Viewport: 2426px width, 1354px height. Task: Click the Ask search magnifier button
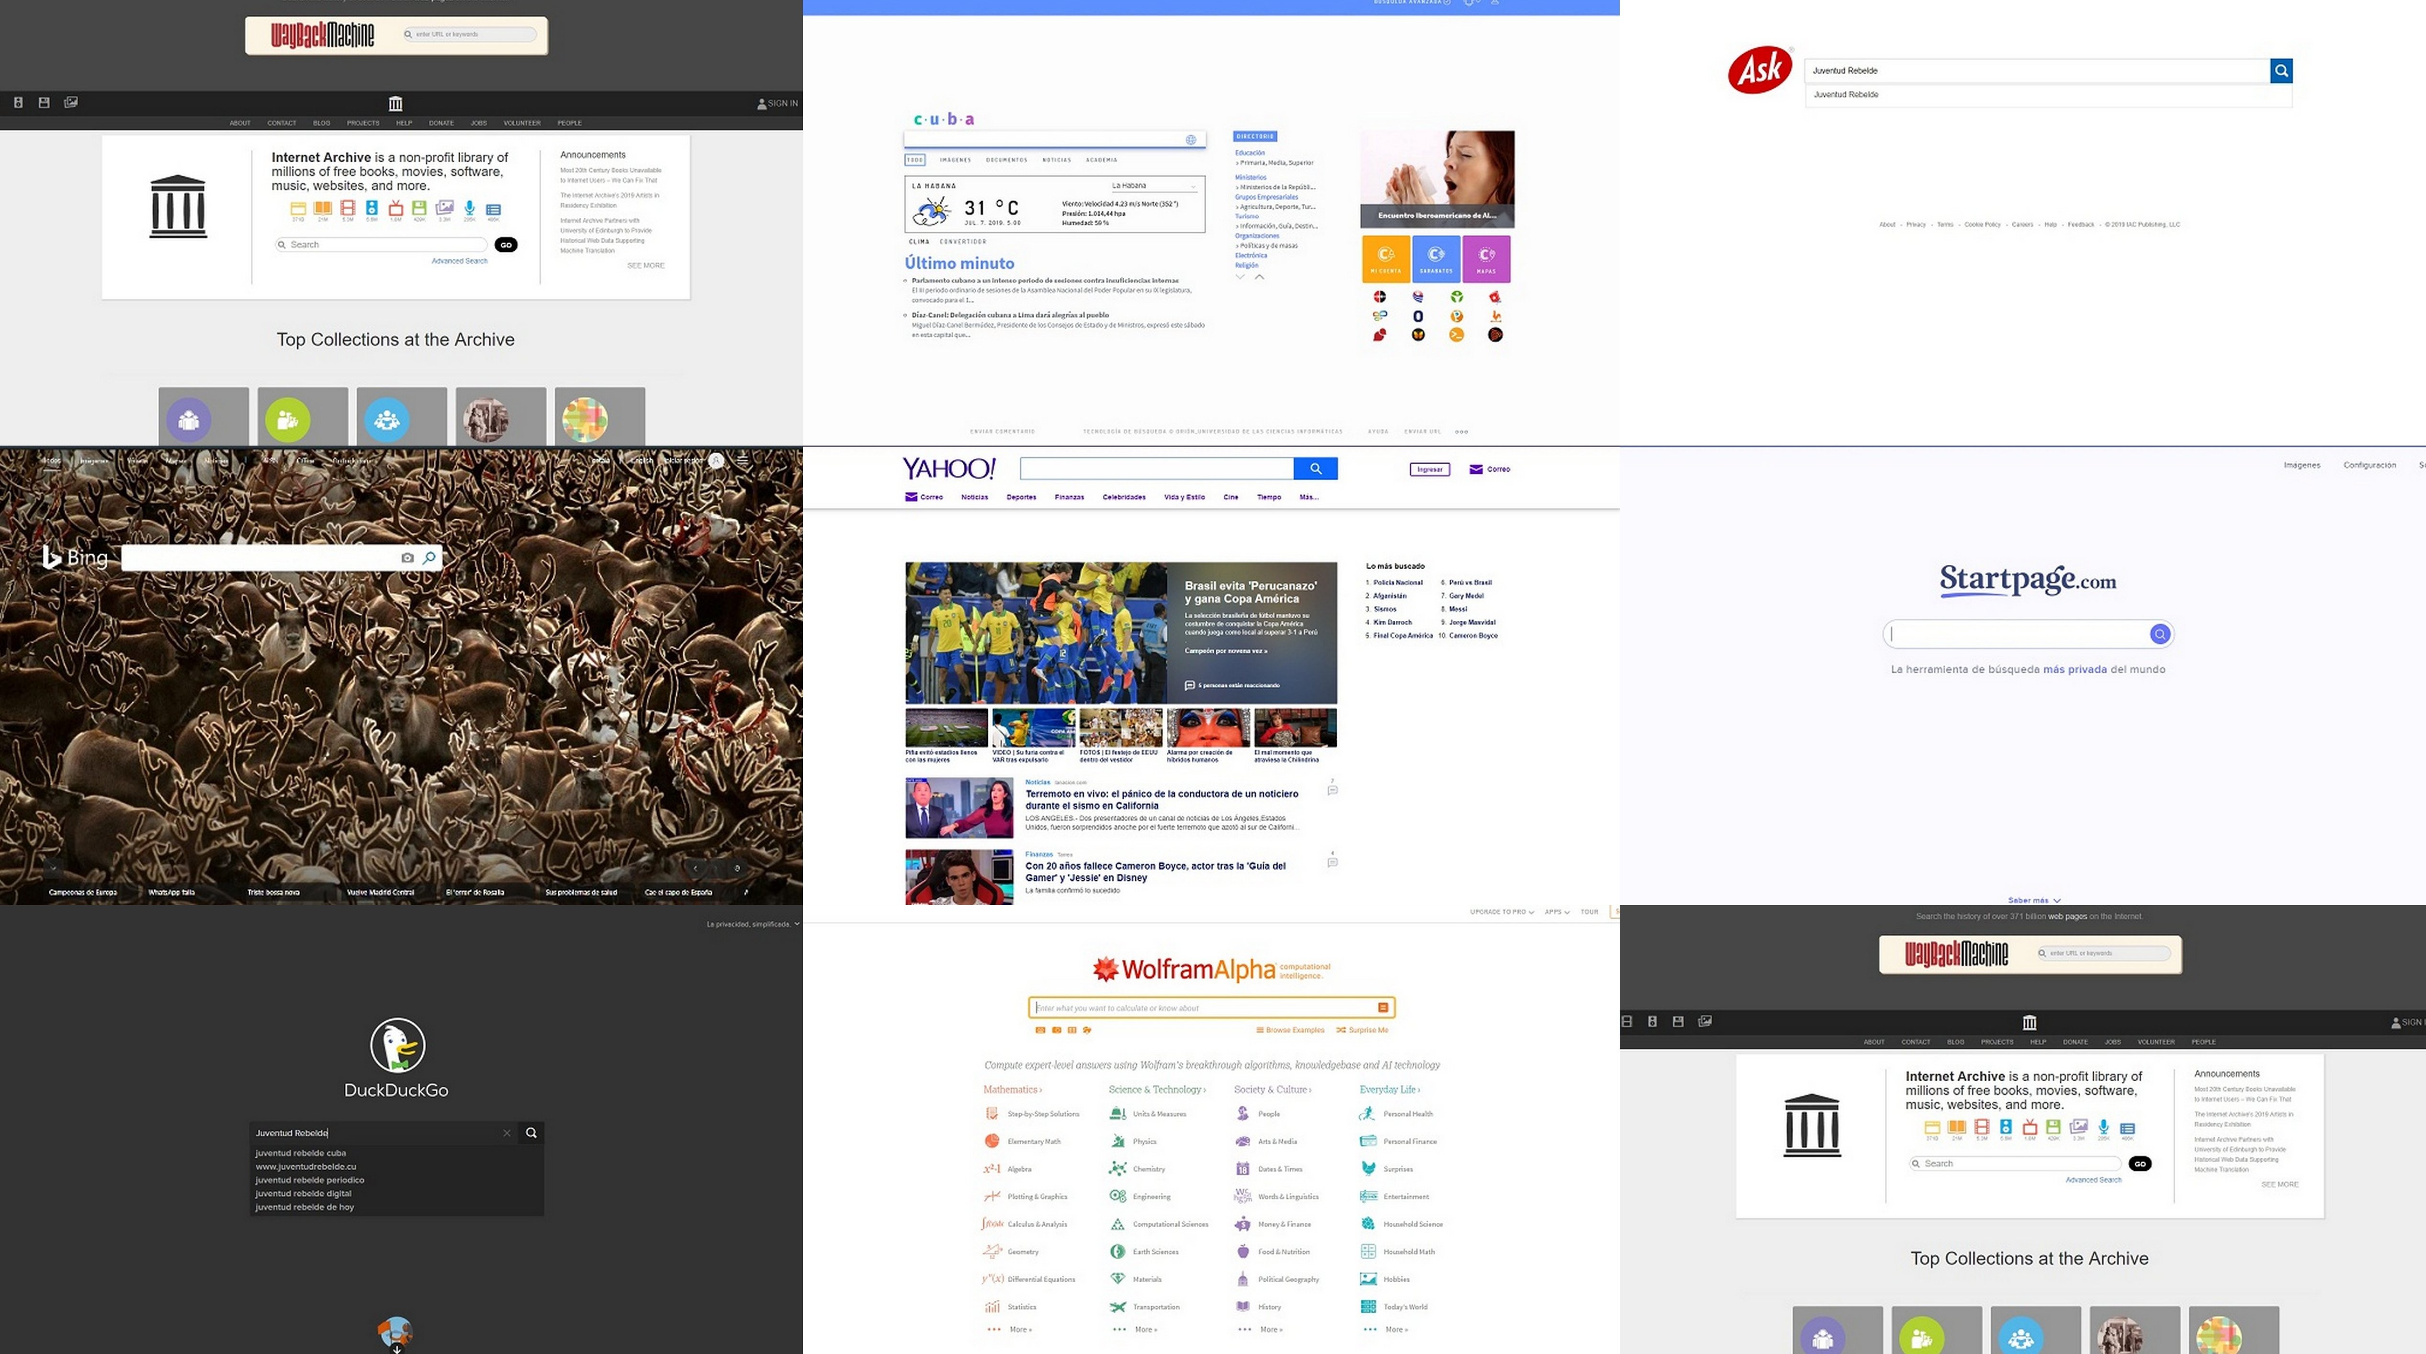(2281, 71)
